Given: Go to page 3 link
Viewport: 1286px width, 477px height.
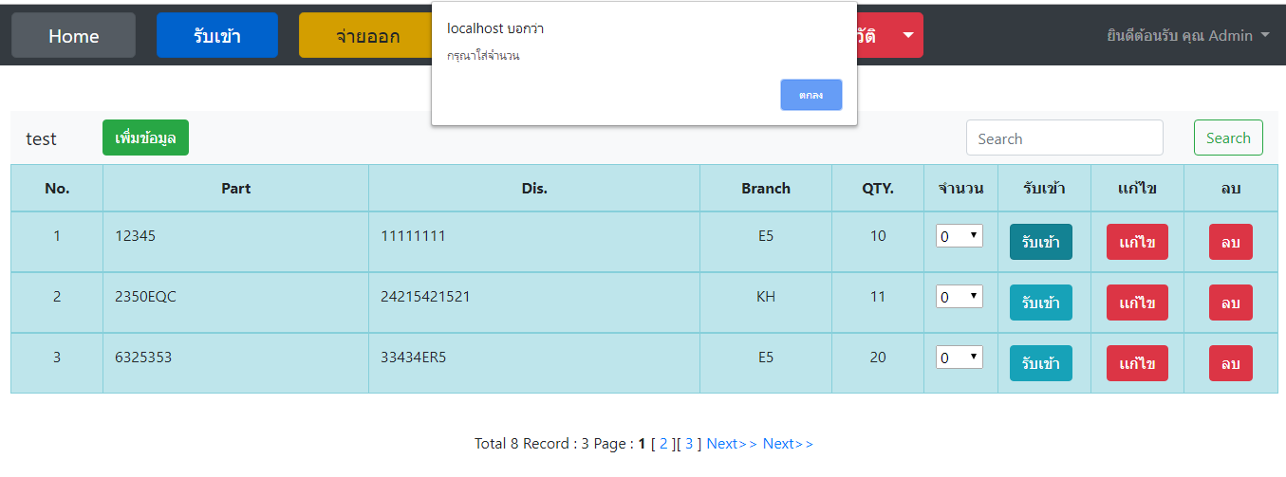Looking at the screenshot, I should tap(689, 444).
